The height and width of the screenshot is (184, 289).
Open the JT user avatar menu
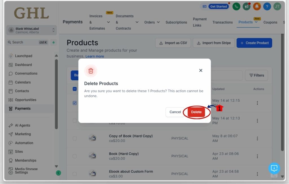277,7
